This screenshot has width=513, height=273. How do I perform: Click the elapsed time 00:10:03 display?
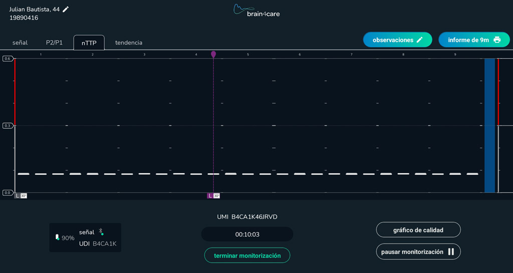[x=247, y=234]
